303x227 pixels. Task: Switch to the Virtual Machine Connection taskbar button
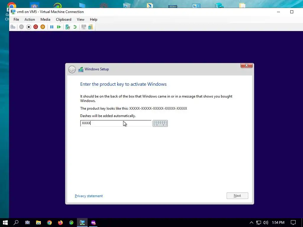pyautogui.click(x=82, y=223)
